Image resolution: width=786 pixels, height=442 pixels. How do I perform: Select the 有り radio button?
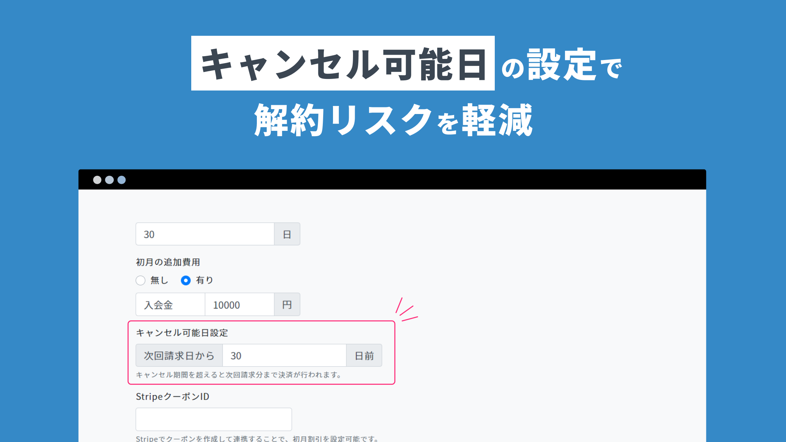(186, 280)
